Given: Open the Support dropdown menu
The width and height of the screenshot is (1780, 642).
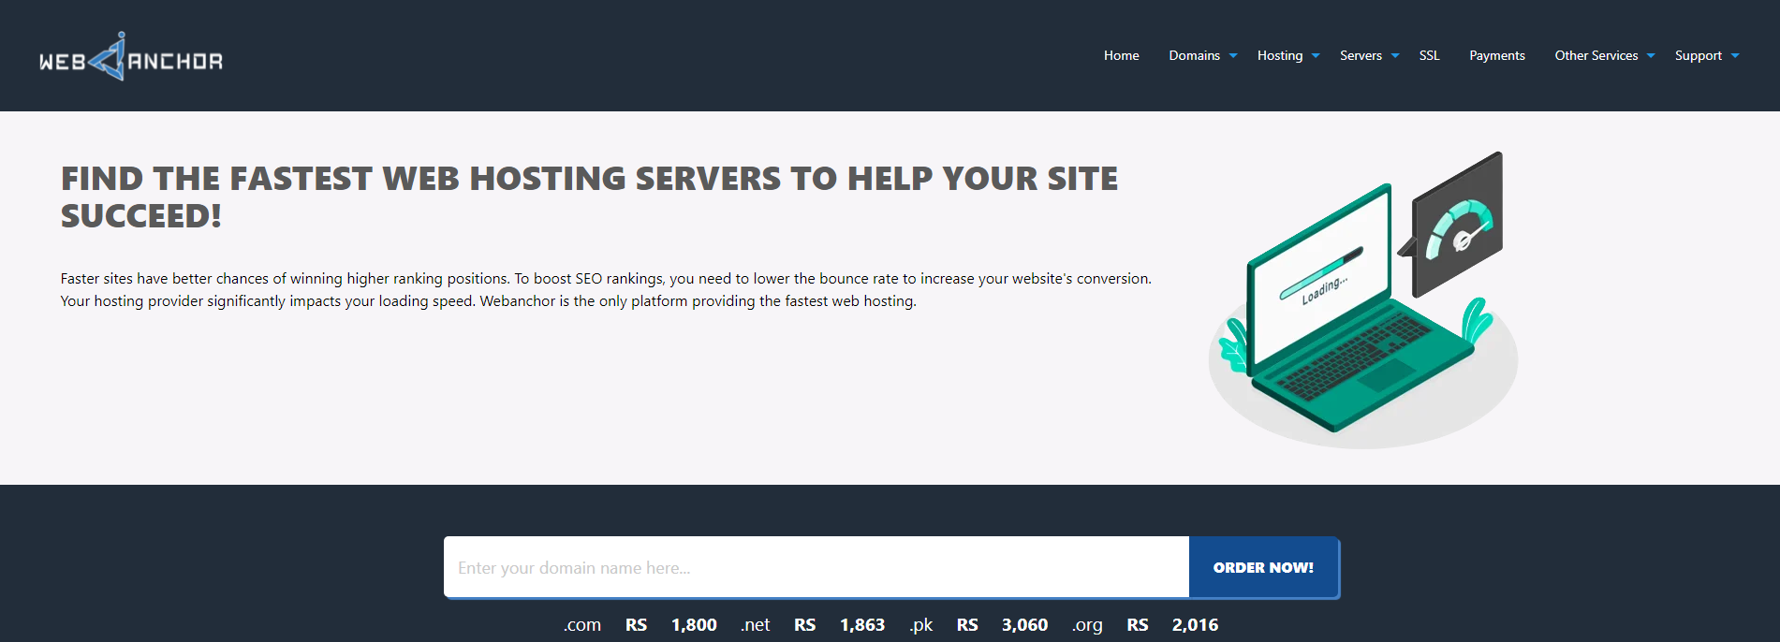Looking at the screenshot, I should click(x=1698, y=56).
